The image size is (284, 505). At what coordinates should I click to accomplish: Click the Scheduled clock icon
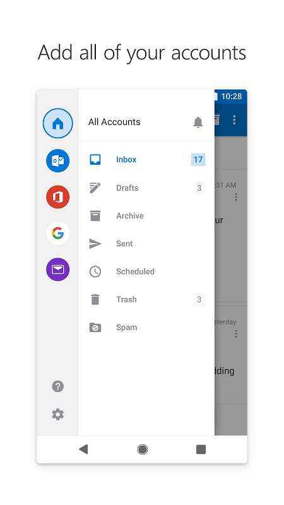[95, 271]
